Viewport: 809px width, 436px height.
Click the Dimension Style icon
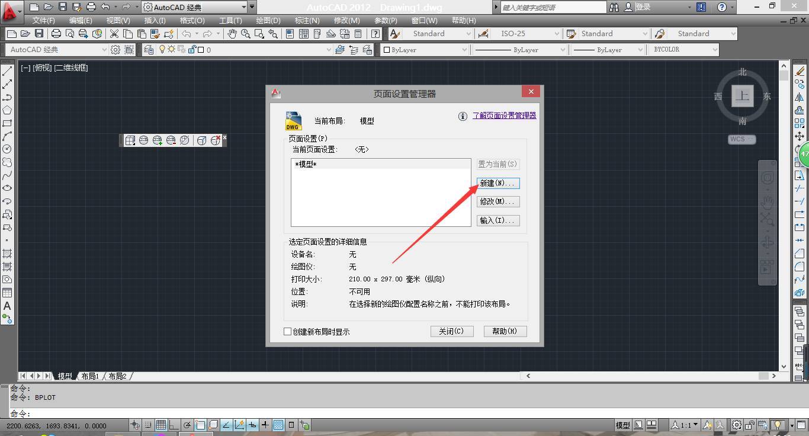pyautogui.click(x=483, y=34)
